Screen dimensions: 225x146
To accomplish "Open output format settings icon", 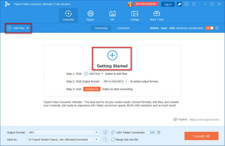I will click(x=105, y=132).
